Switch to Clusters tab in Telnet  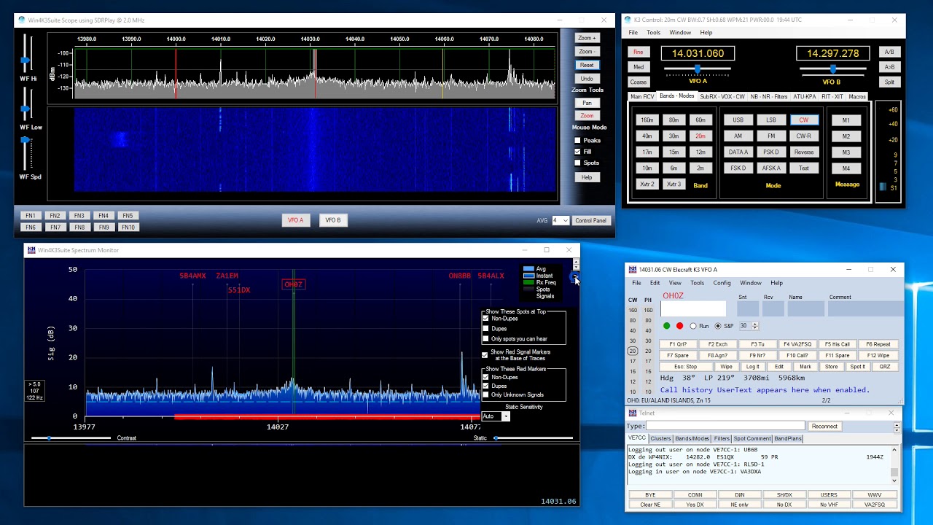click(x=660, y=439)
